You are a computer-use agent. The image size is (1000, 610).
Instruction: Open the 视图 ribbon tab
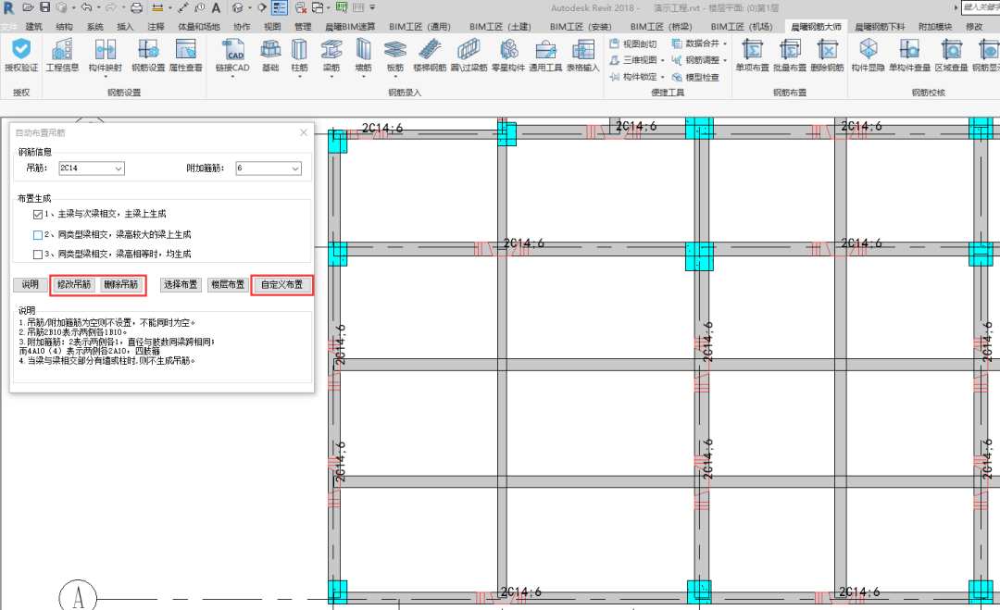(x=272, y=27)
